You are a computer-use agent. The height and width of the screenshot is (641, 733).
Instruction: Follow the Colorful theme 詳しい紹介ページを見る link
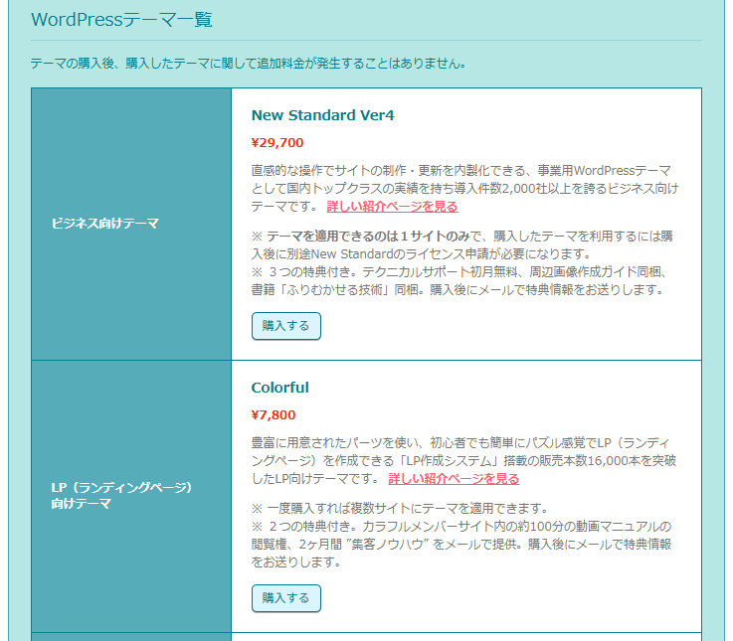pyautogui.click(x=454, y=479)
